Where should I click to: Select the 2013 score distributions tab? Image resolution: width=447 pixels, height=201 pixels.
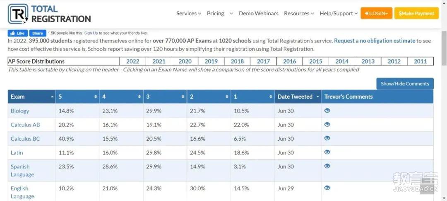[x=368, y=61]
